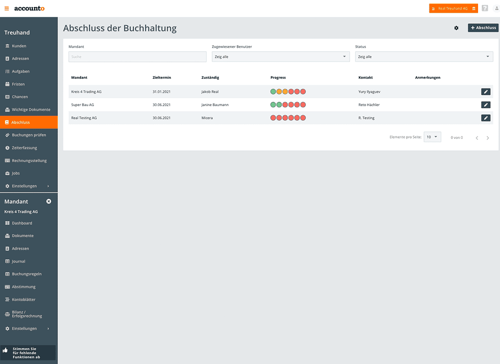The image size is (500, 364).
Task: Open the Real Treuhand AG company switcher
Action: pyautogui.click(x=454, y=9)
